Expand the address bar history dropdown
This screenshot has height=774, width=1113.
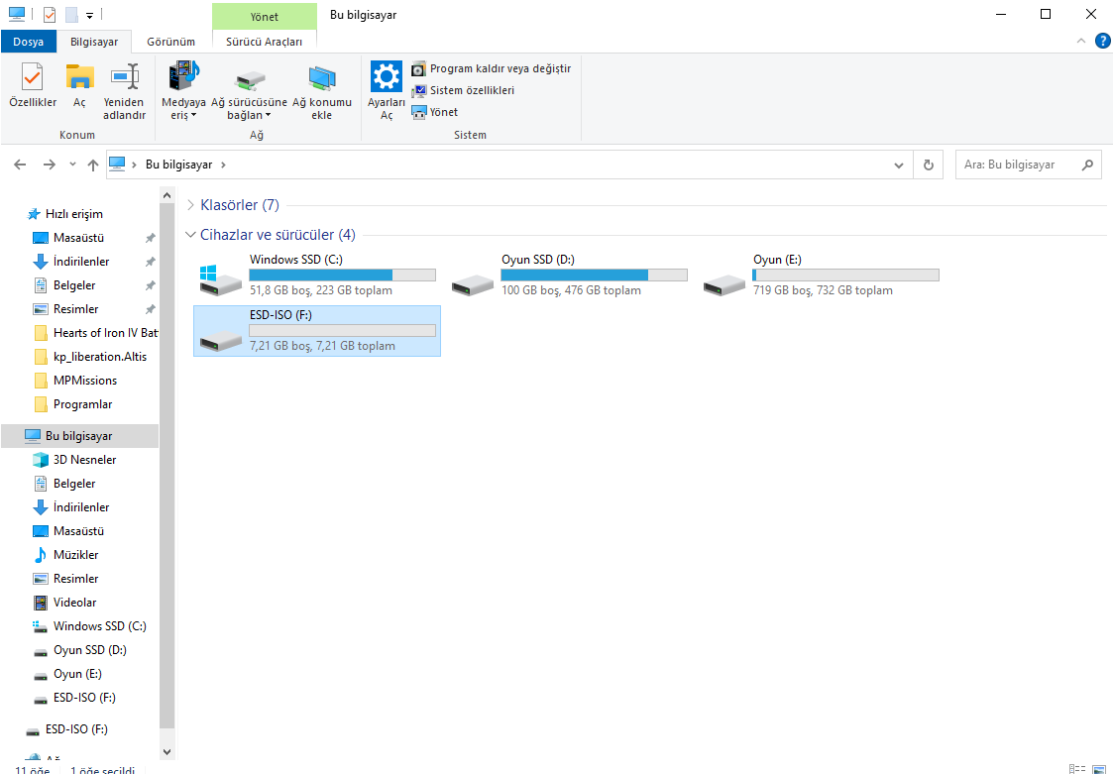click(x=899, y=165)
